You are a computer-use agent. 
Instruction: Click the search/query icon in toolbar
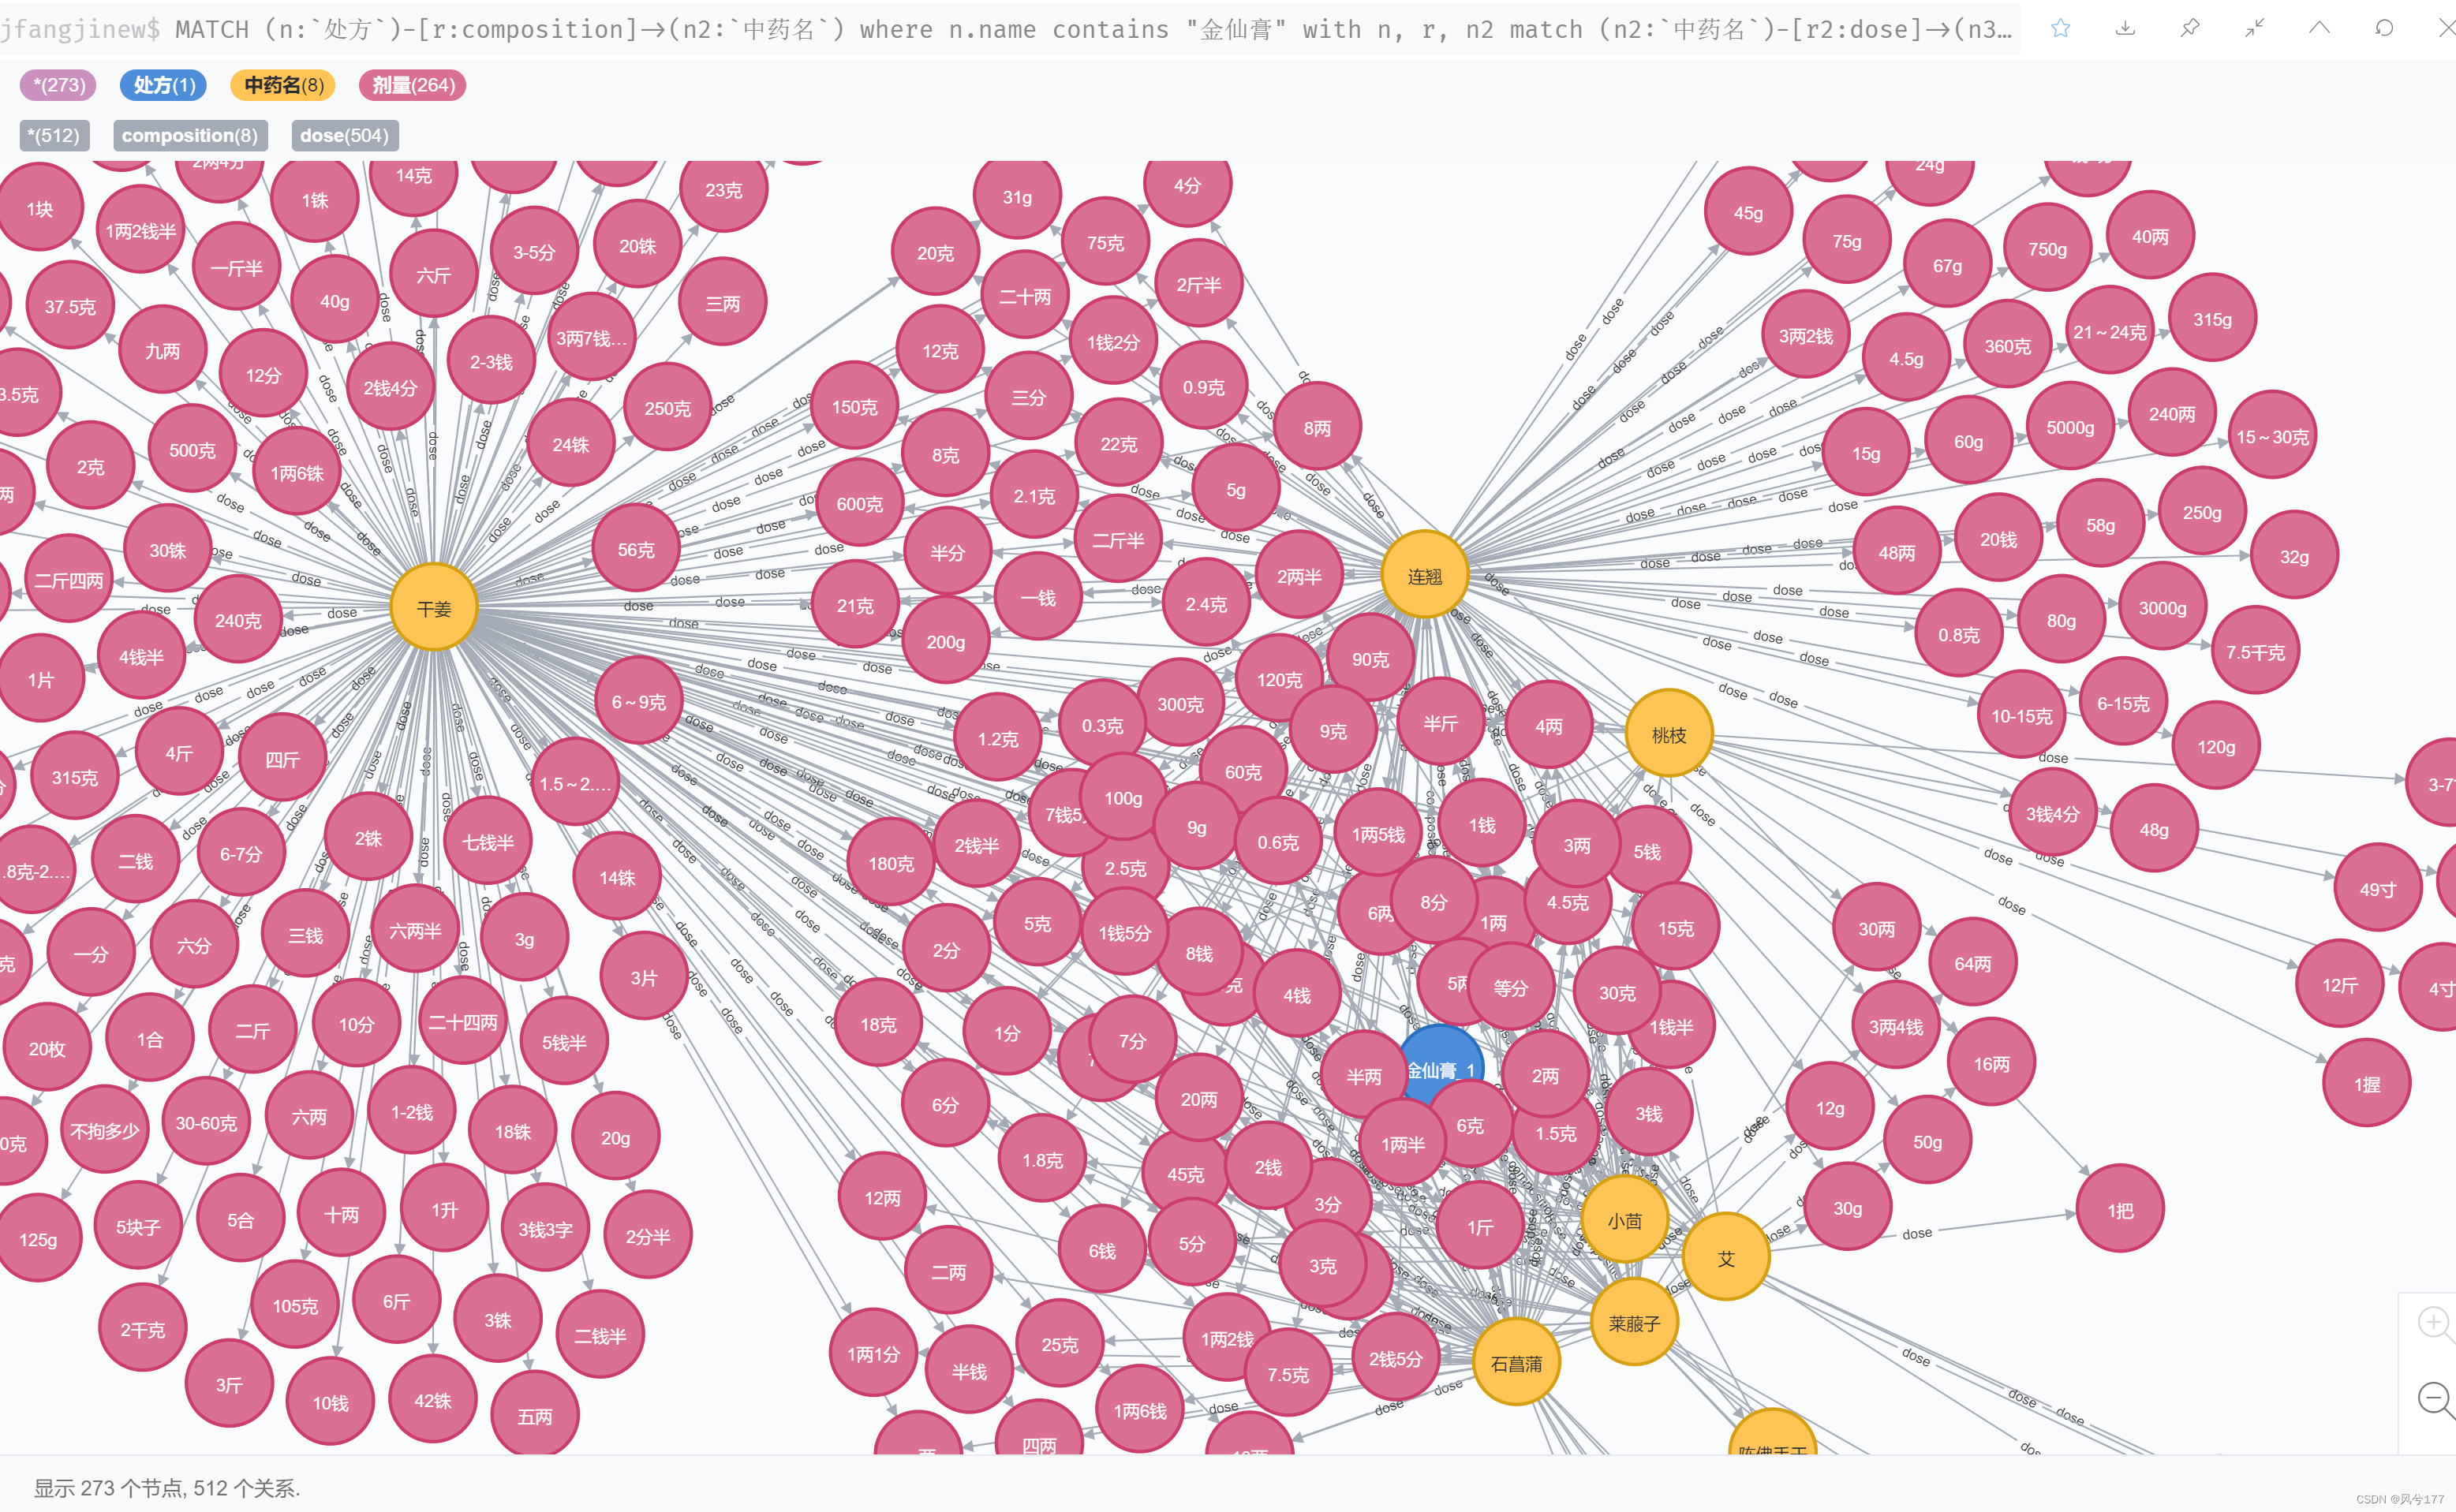coord(2383,24)
